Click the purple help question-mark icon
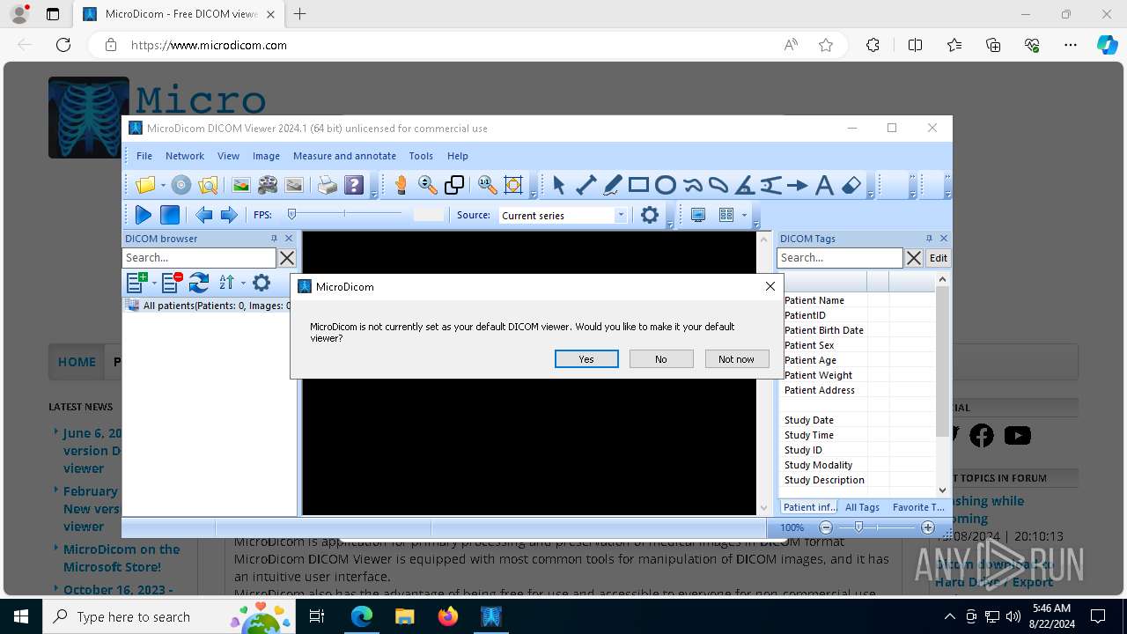The width and height of the screenshot is (1127, 634). [354, 185]
